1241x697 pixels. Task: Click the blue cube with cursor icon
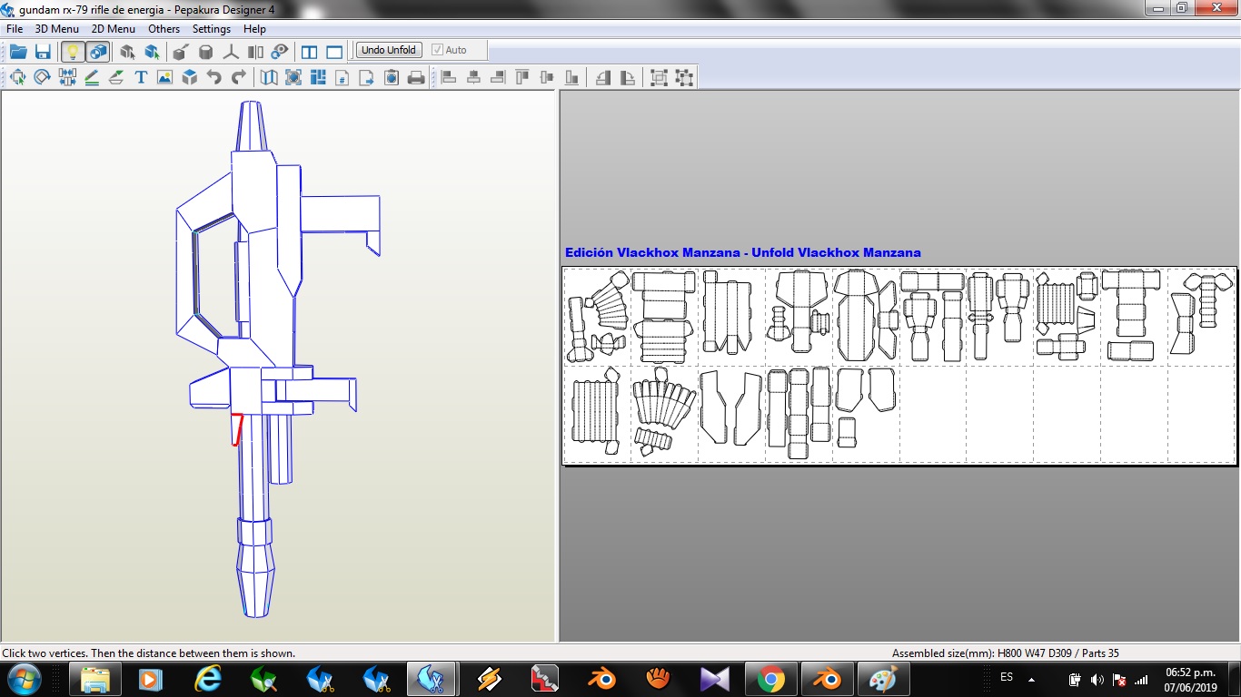pos(152,52)
